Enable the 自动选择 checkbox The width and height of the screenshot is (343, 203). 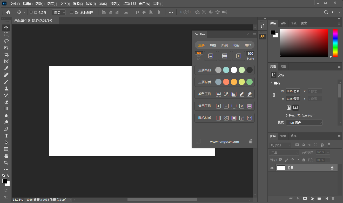click(31, 12)
